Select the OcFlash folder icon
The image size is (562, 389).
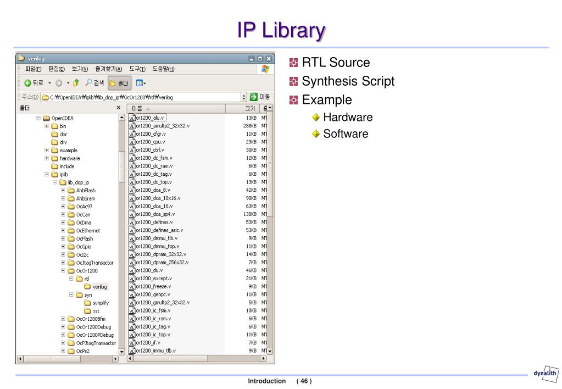click(71, 238)
